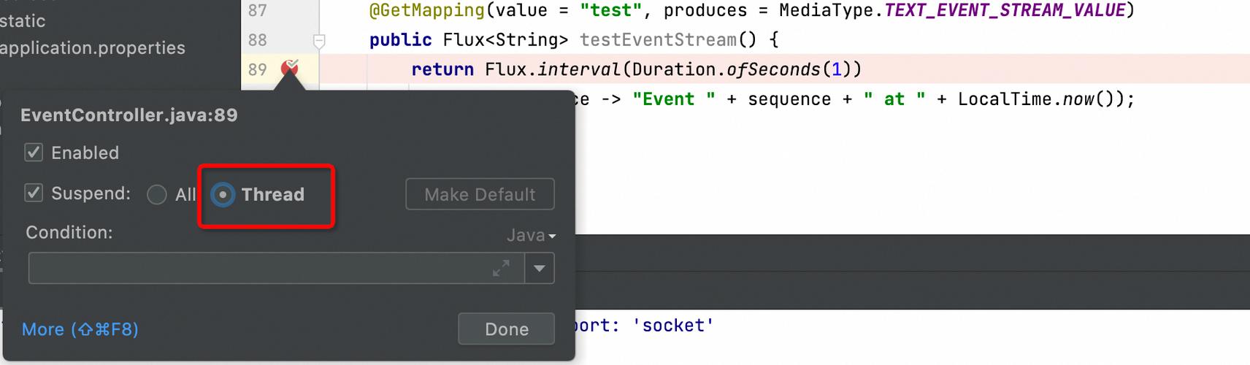
Task: Open the Java language dropdown for the condition
Action: [x=531, y=235]
